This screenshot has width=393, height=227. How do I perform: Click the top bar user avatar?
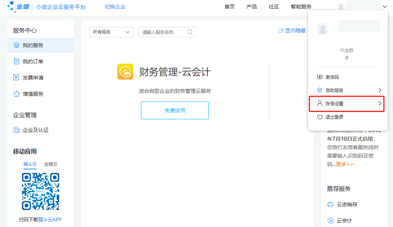(x=340, y=6)
